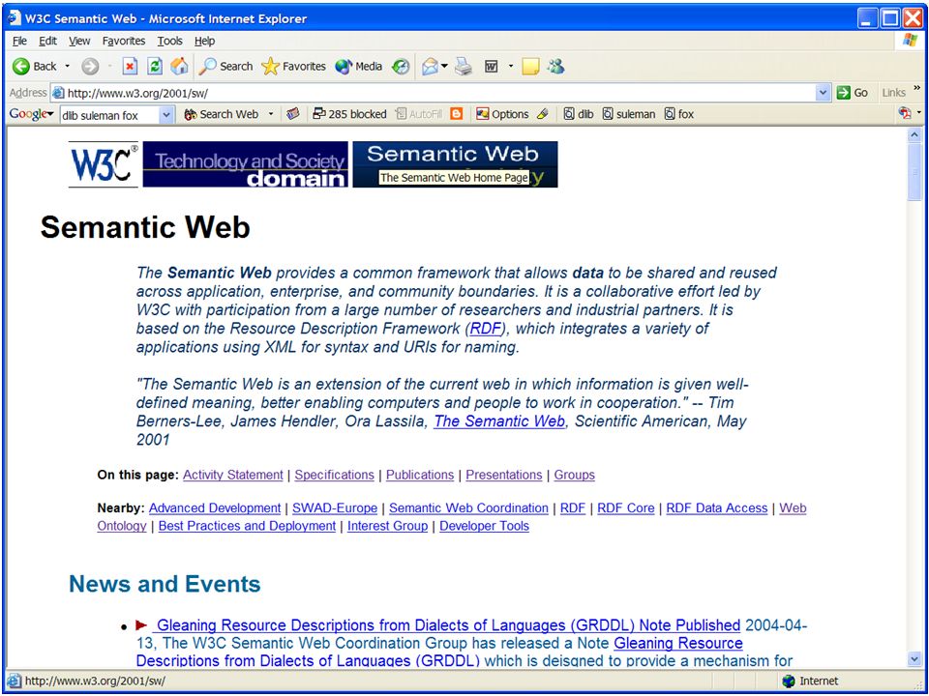Screen dimensions: 929x696
Task: Open the Search pane toolbar button
Action: point(225,67)
